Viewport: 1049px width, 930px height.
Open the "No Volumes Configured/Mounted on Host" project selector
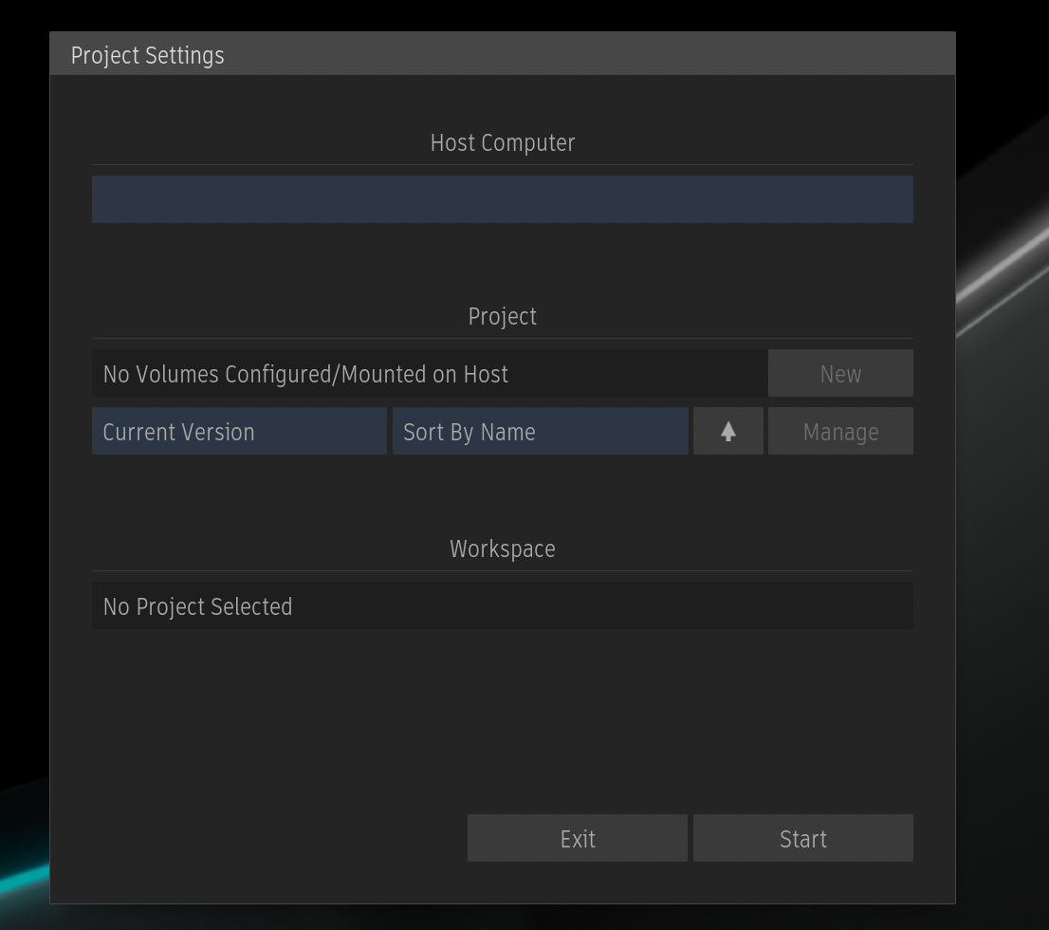click(427, 373)
